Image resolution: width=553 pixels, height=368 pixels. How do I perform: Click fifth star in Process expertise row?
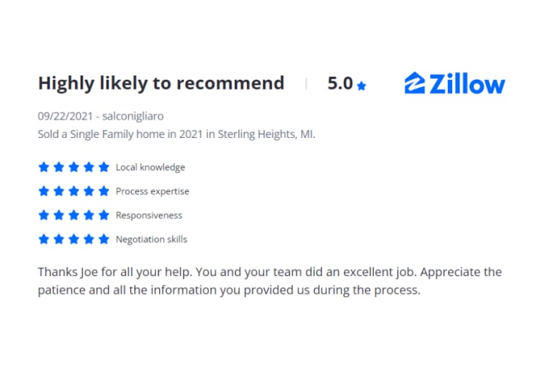coord(104,191)
